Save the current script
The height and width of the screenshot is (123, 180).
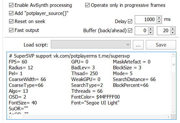click(x=161, y=45)
